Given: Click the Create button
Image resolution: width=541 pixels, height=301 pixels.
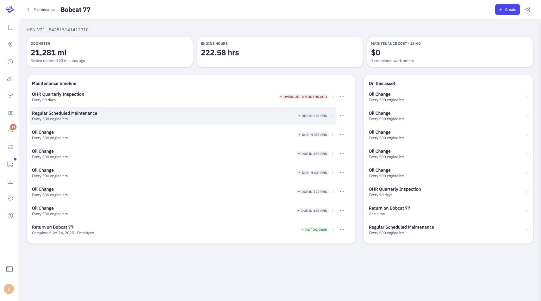Looking at the screenshot, I should coord(507,9).
